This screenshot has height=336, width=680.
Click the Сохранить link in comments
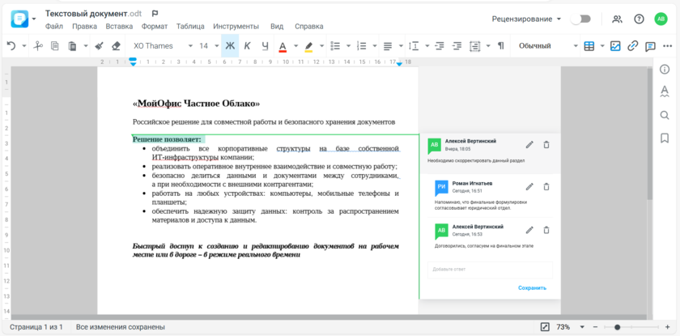pyautogui.click(x=532, y=287)
